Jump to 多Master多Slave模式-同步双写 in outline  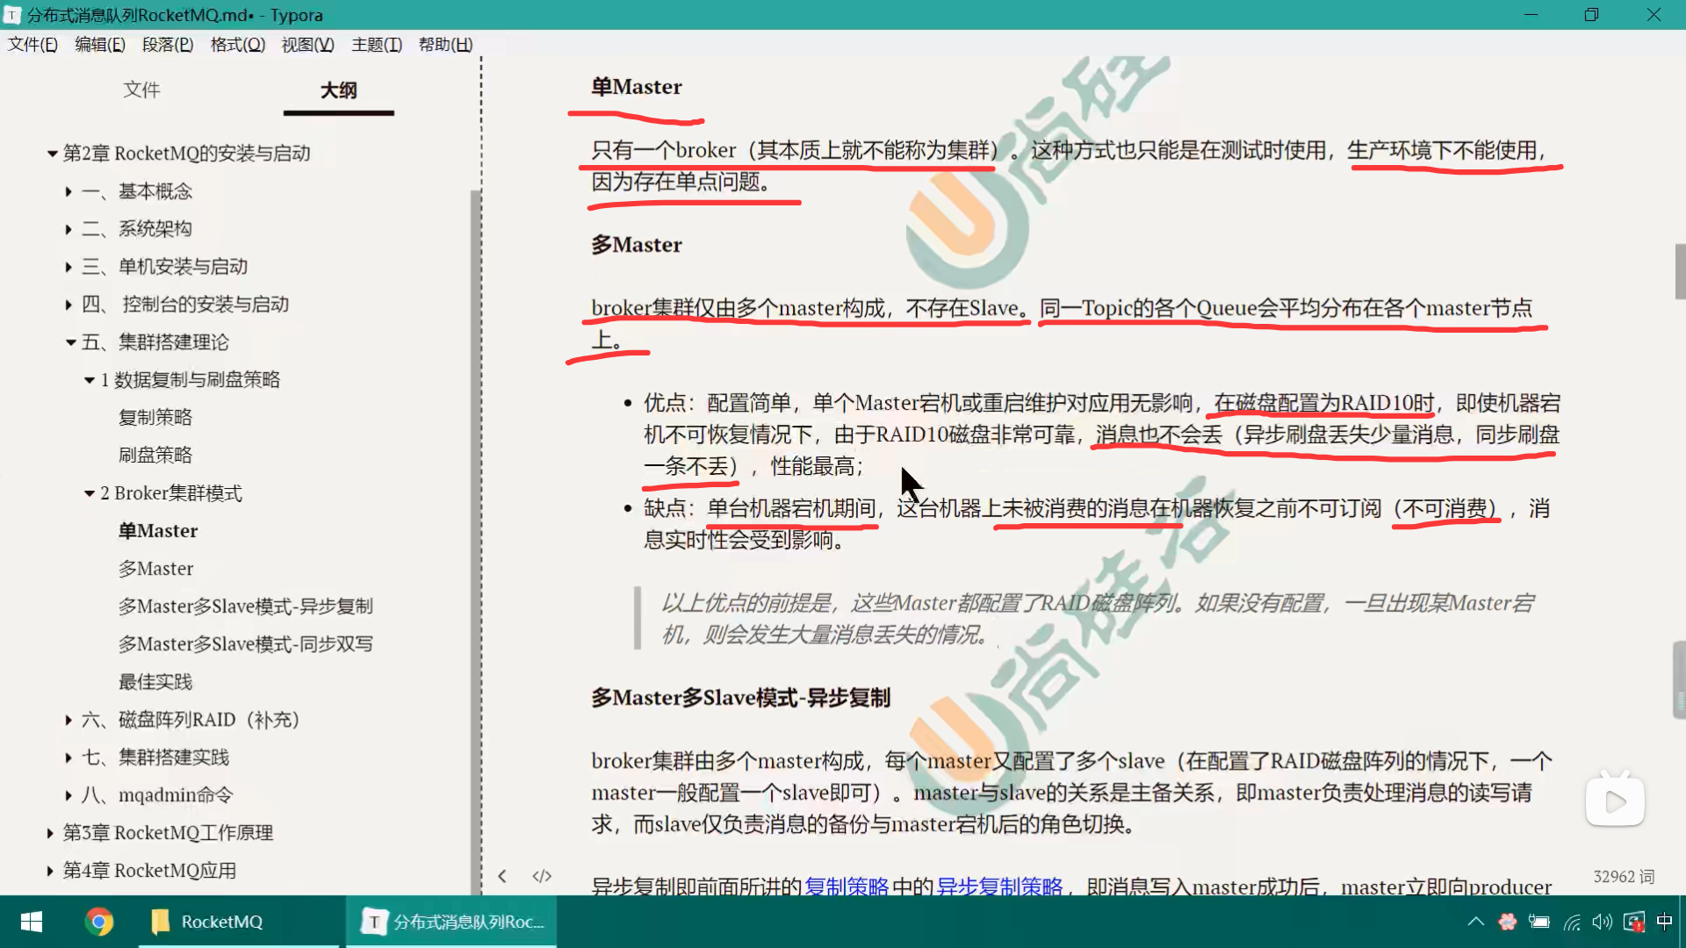click(x=245, y=644)
